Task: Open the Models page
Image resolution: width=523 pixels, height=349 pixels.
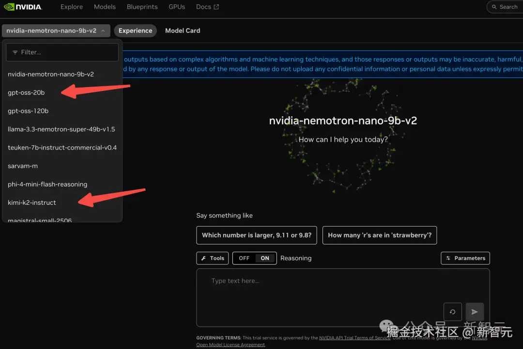Action: click(x=105, y=7)
